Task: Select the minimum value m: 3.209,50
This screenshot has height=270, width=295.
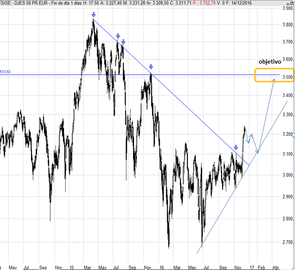Action: (158, 3)
